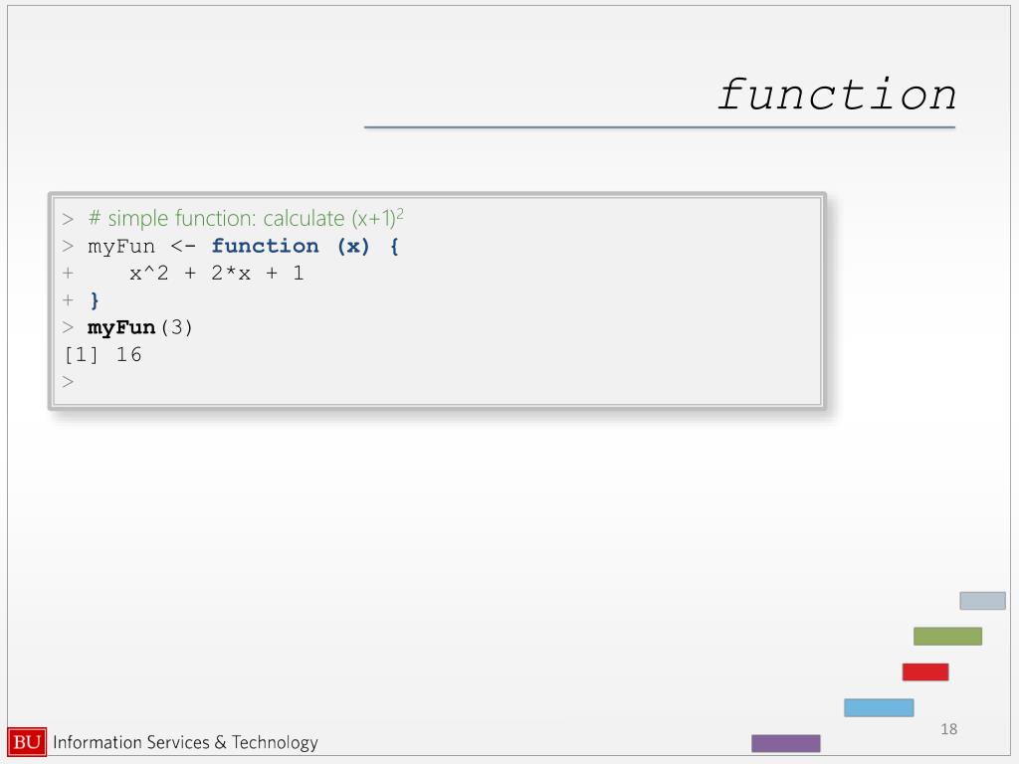Screen dimensions: 1019x764
Task: Select the gray decorative rectangle
Action: pyautogui.click(x=982, y=600)
